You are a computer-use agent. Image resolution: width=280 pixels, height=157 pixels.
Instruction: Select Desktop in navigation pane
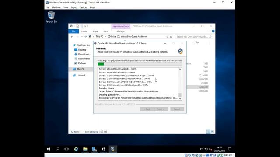(80, 50)
